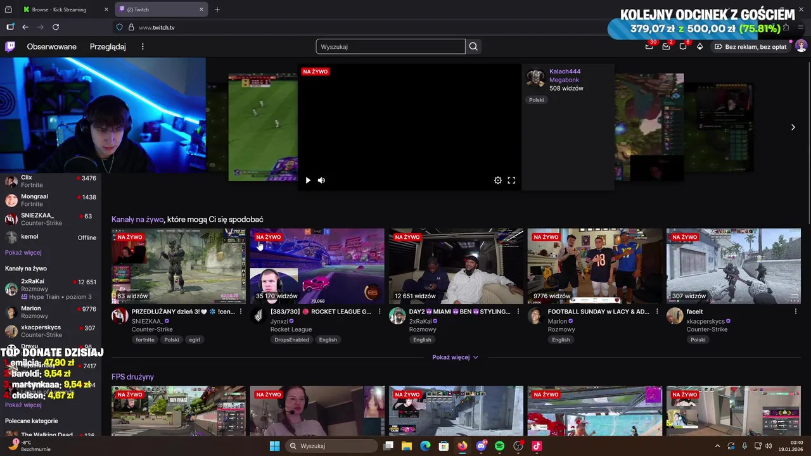
Task: Open offline kemol channel in sidebar
Action: click(51, 237)
